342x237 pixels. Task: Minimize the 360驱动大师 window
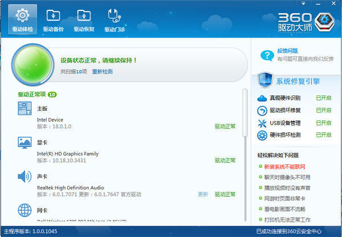318,4
